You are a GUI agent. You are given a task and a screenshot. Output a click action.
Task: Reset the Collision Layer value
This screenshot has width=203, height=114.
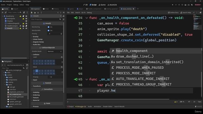click(62, 57)
